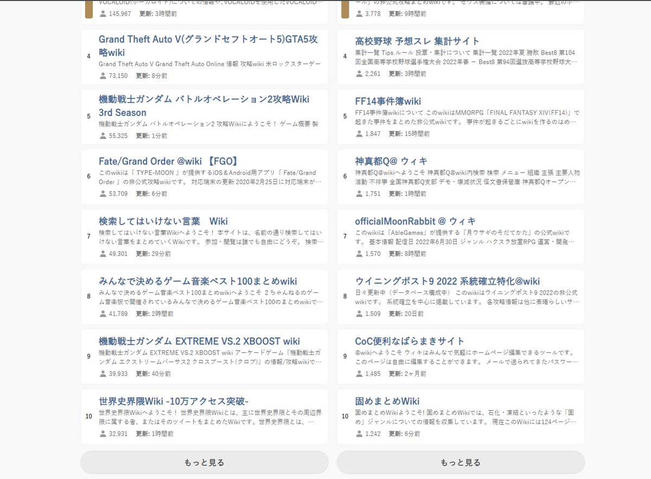Click user icon beside 32,931 count
The width and height of the screenshot is (651, 479).
tap(103, 434)
